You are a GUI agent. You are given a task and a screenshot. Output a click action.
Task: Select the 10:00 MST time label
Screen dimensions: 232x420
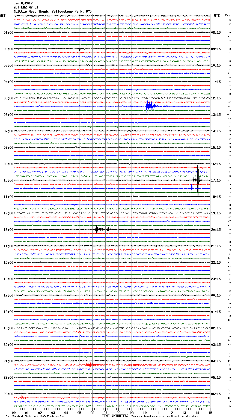8,180
